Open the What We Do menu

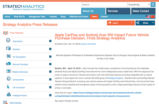coord(19,17)
